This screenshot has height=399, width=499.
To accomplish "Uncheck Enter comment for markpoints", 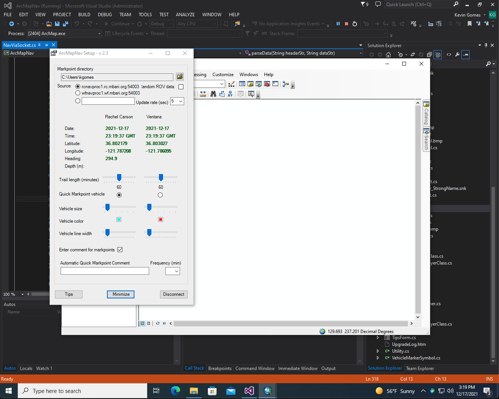I will coord(120,249).
